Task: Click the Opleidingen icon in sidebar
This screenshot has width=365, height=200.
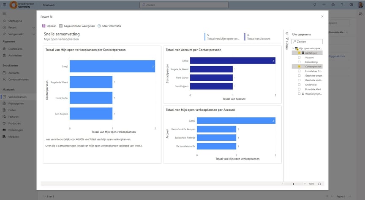Action: point(4,130)
